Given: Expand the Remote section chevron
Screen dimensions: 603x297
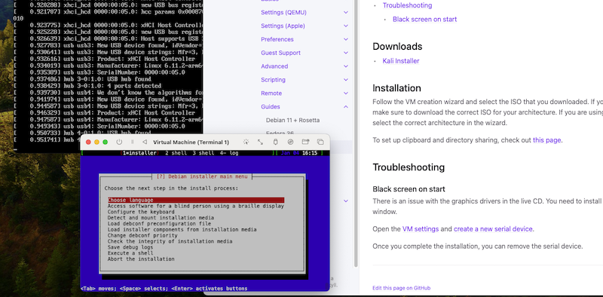Looking at the screenshot, I should pyautogui.click(x=346, y=93).
